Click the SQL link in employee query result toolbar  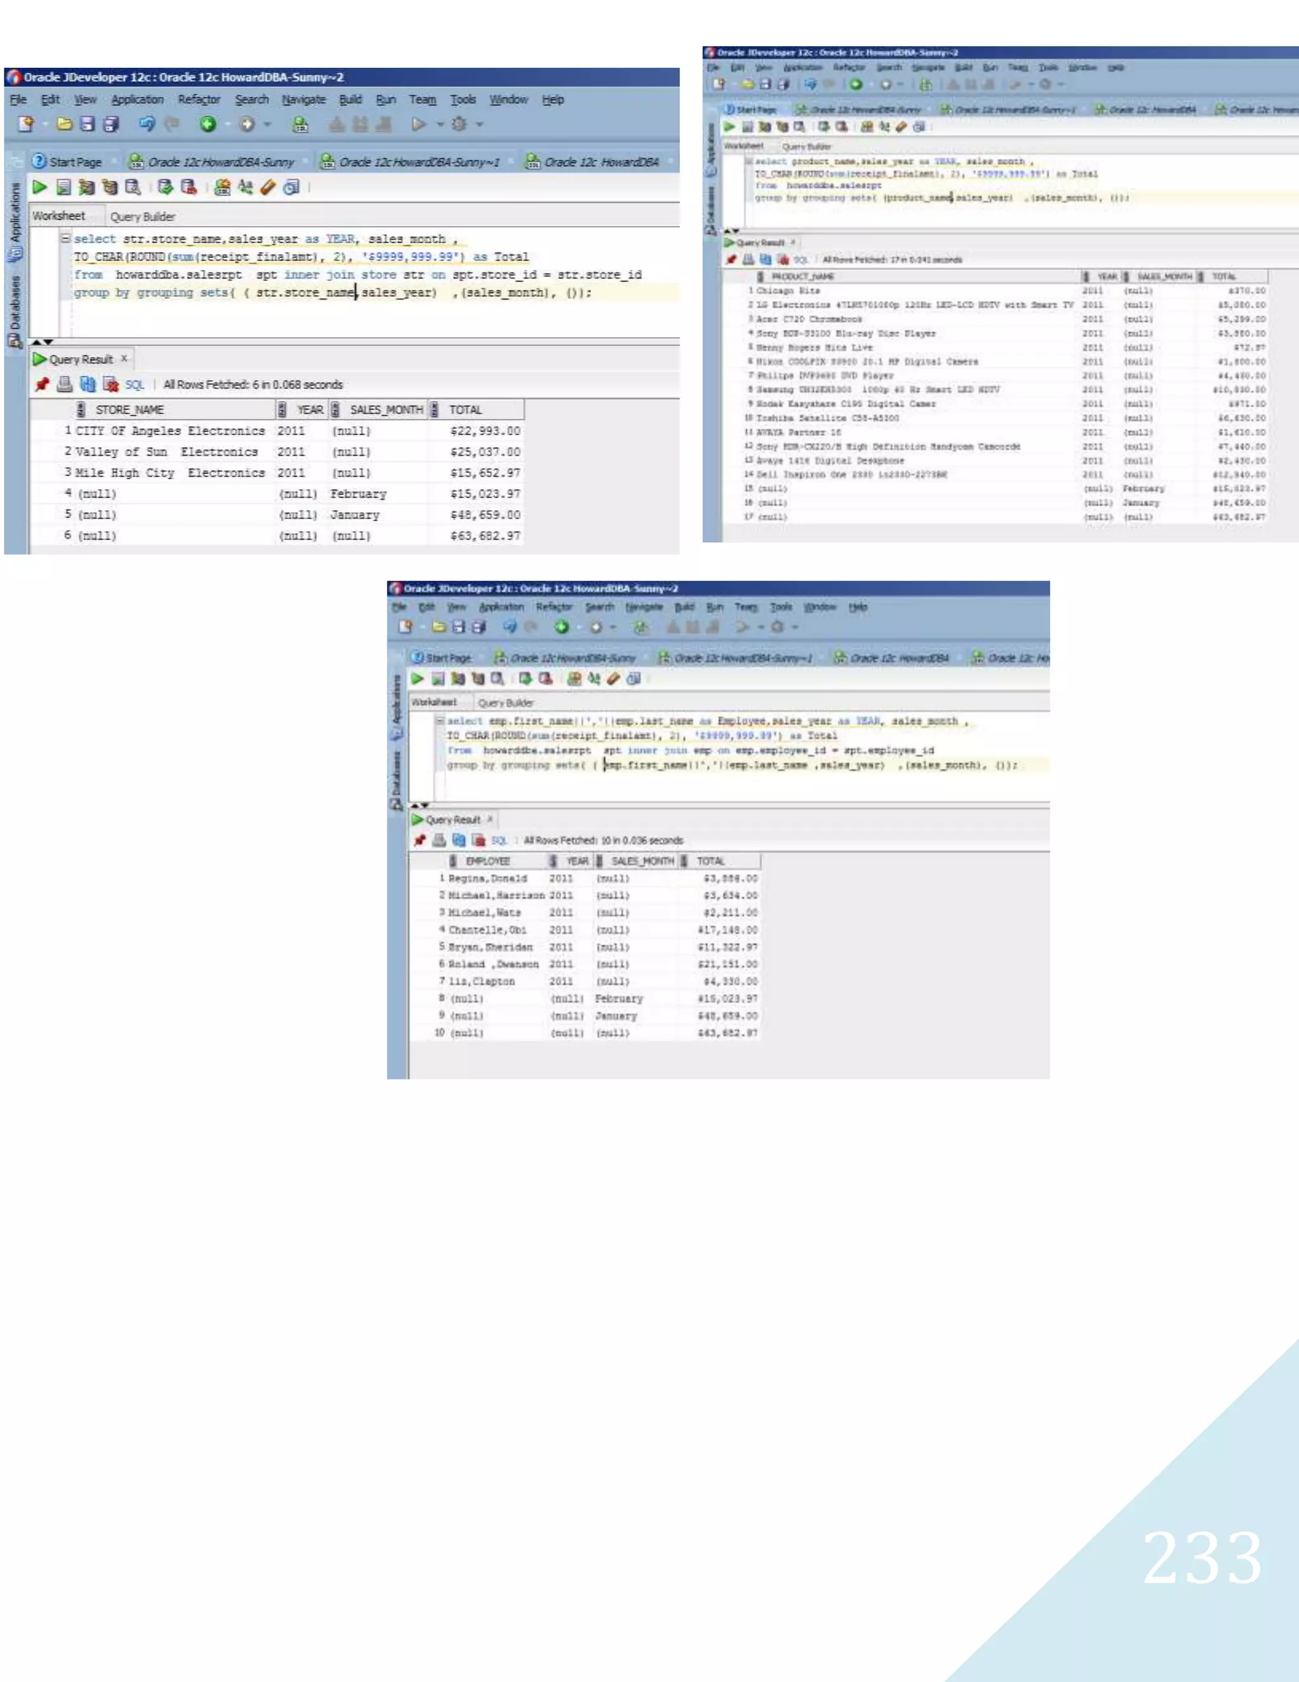coord(499,840)
